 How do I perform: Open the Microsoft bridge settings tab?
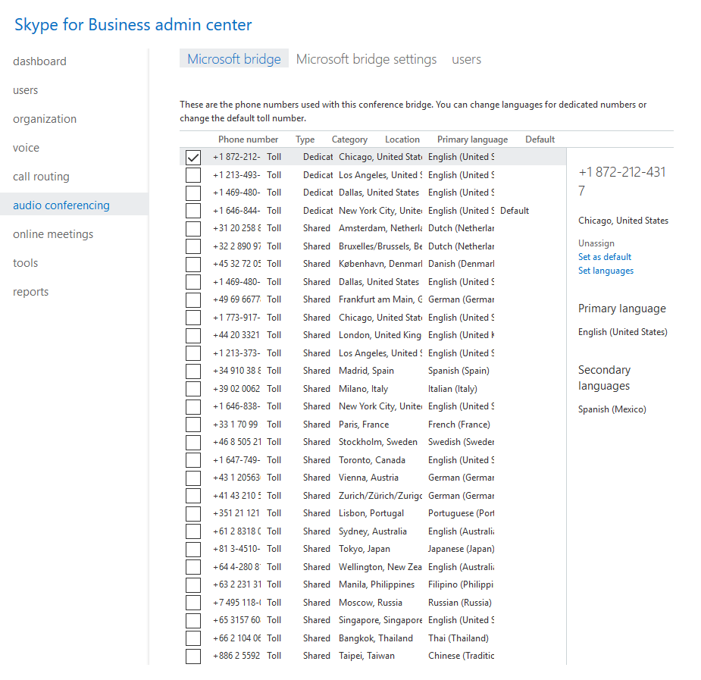pos(366,59)
